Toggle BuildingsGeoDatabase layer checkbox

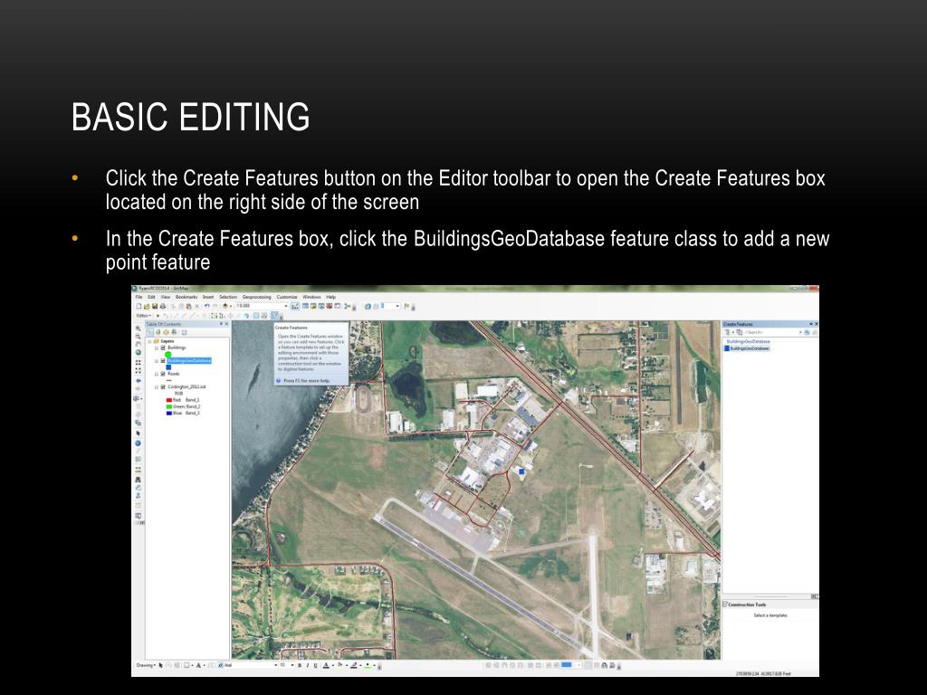(x=163, y=360)
